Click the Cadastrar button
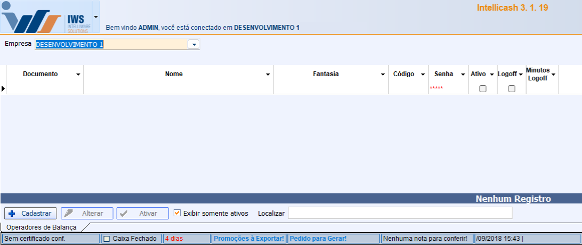This screenshot has height=245, width=582. tap(30, 213)
